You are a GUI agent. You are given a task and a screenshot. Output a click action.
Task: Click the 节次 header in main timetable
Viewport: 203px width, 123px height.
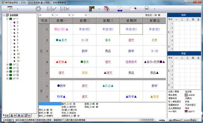coord(44,21)
